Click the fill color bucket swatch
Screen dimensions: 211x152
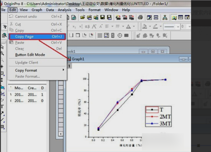point(145,26)
